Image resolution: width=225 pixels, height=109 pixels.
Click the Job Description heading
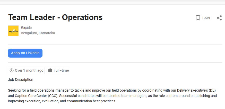tap(21, 80)
